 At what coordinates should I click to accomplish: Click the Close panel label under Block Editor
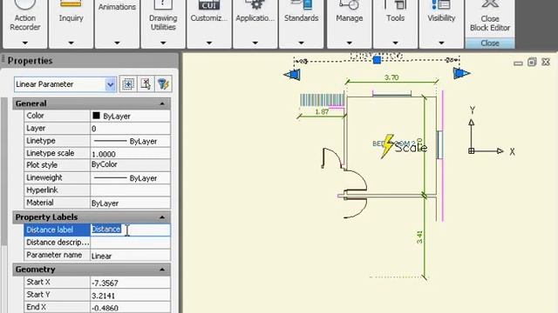(x=490, y=43)
